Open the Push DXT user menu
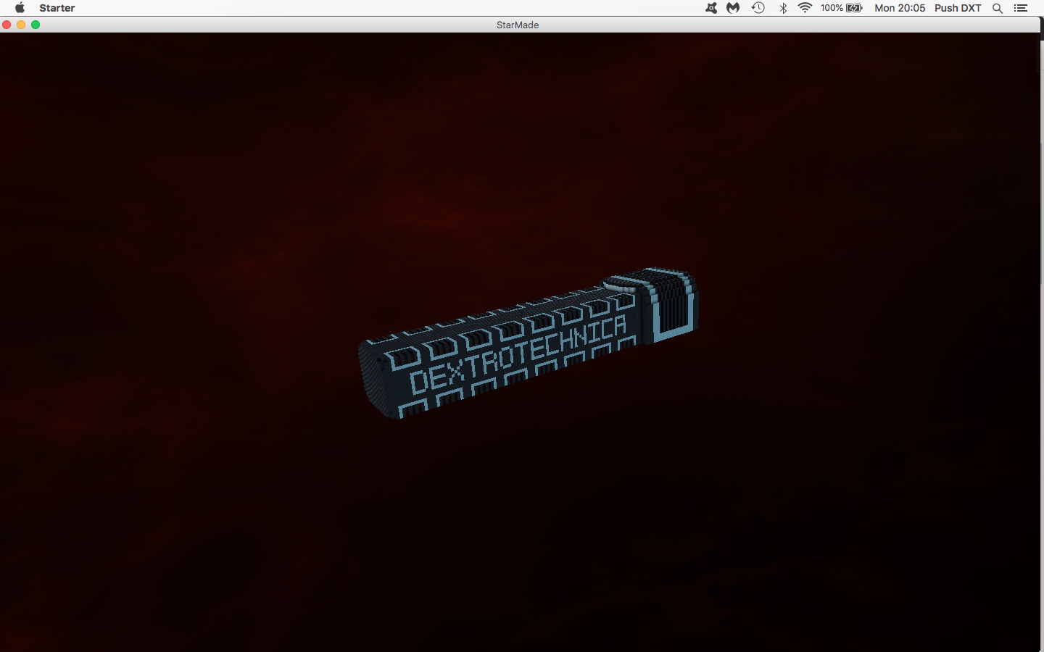This screenshot has height=652, width=1044. click(958, 8)
